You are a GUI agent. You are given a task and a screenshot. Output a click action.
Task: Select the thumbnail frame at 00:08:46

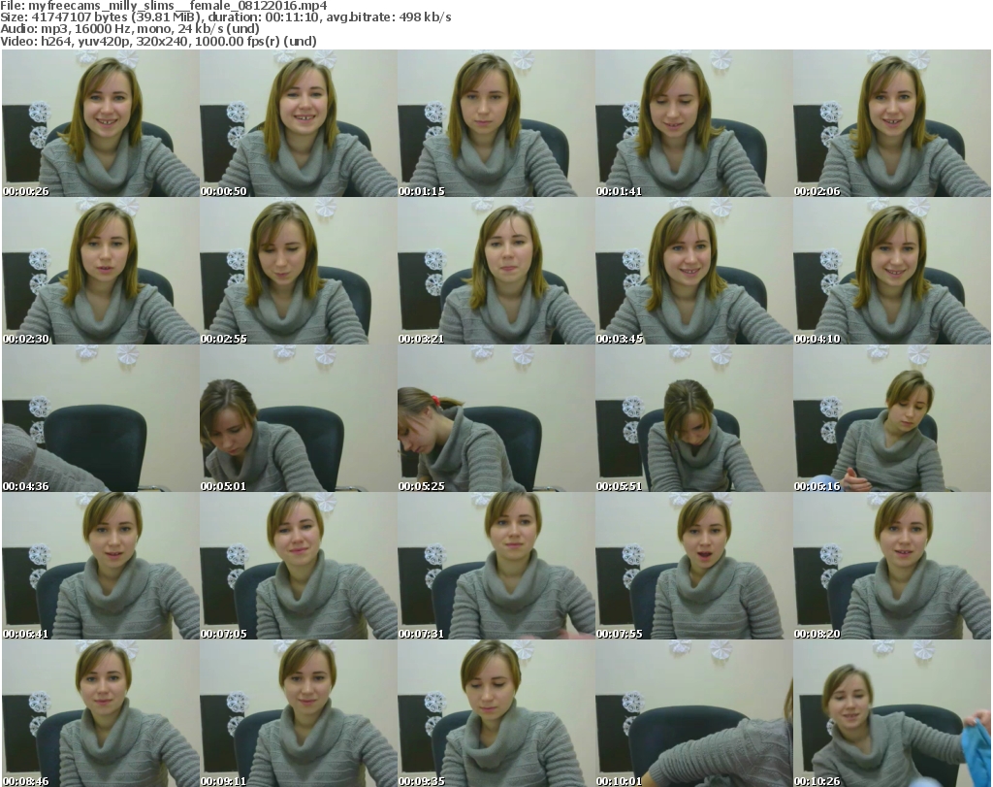click(x=101, y=713)
